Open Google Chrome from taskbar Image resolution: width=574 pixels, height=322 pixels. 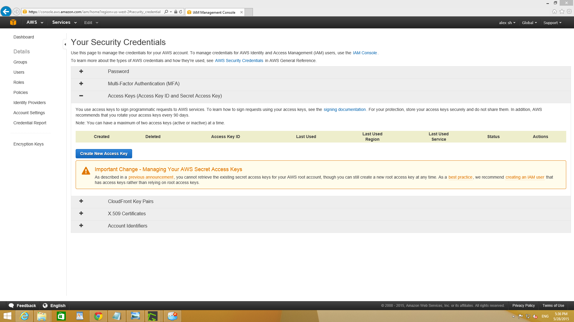point(98,316)
